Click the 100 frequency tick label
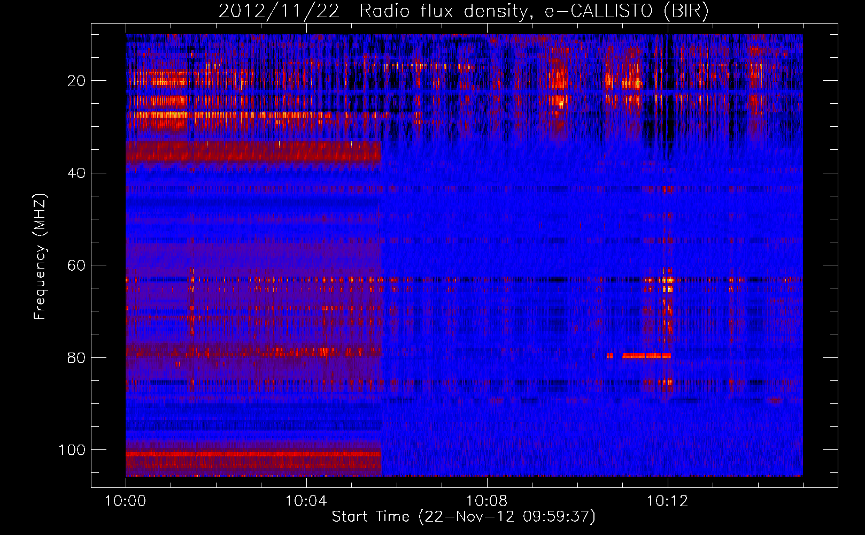Viewport: 865px width, 535px height. point(72,450)
